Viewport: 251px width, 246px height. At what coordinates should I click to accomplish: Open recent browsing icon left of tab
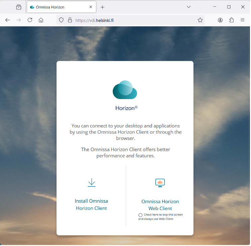click(19, 7)
